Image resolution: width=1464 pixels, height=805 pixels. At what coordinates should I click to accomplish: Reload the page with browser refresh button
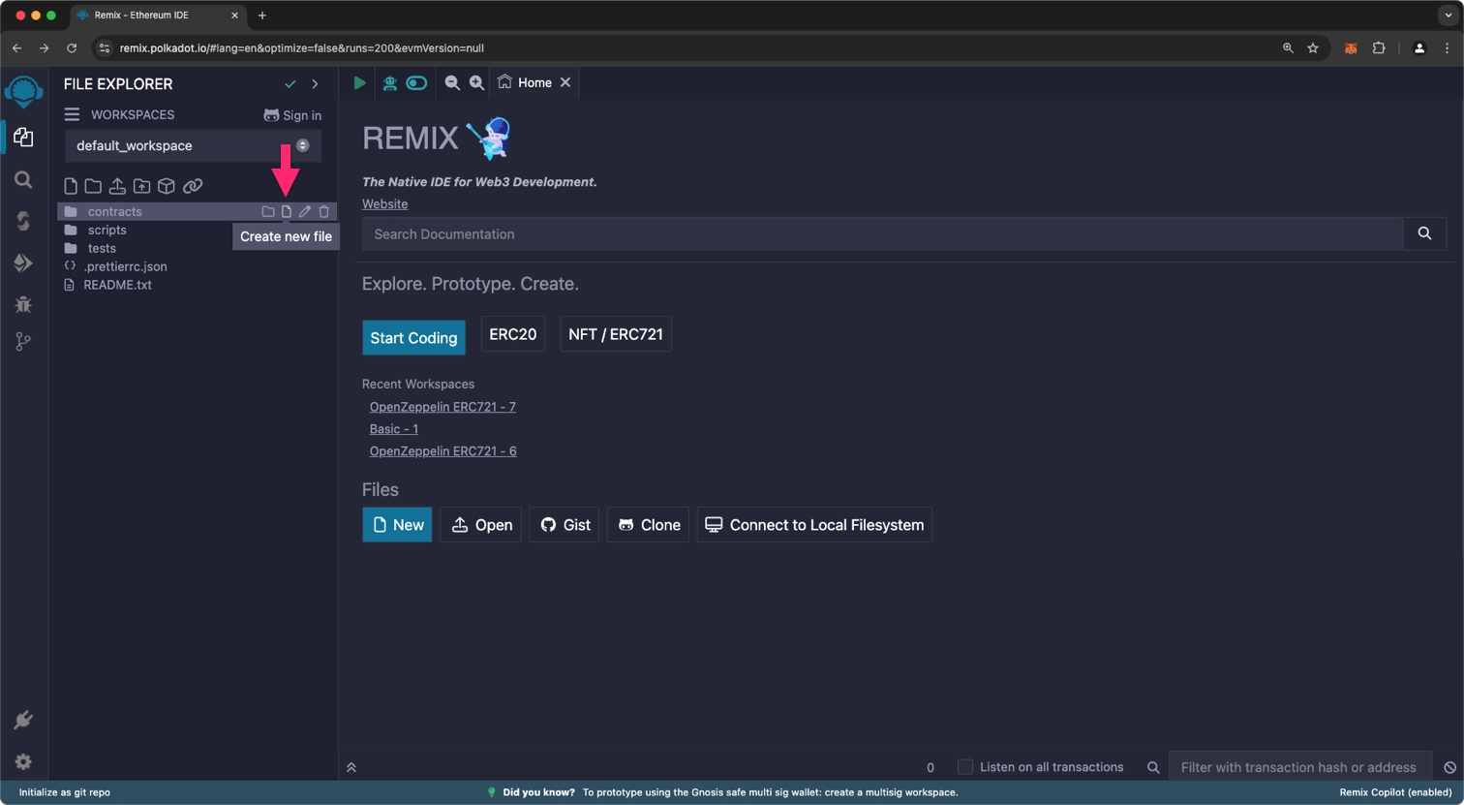(72, 47)
